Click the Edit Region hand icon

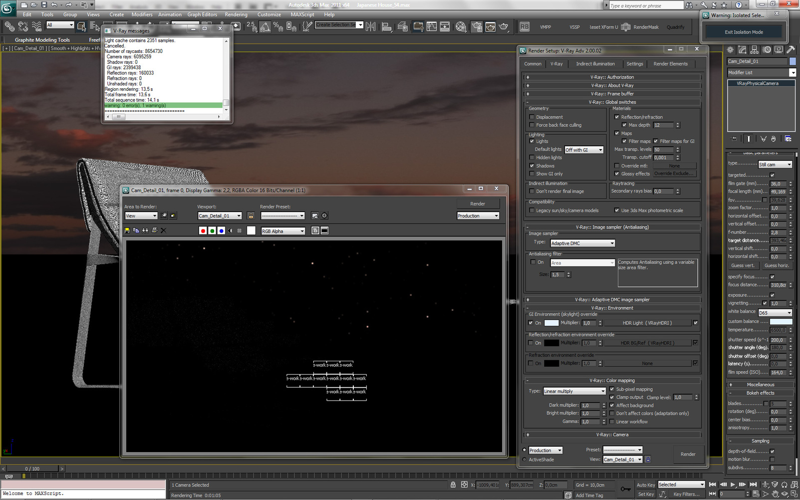[164, 216]
